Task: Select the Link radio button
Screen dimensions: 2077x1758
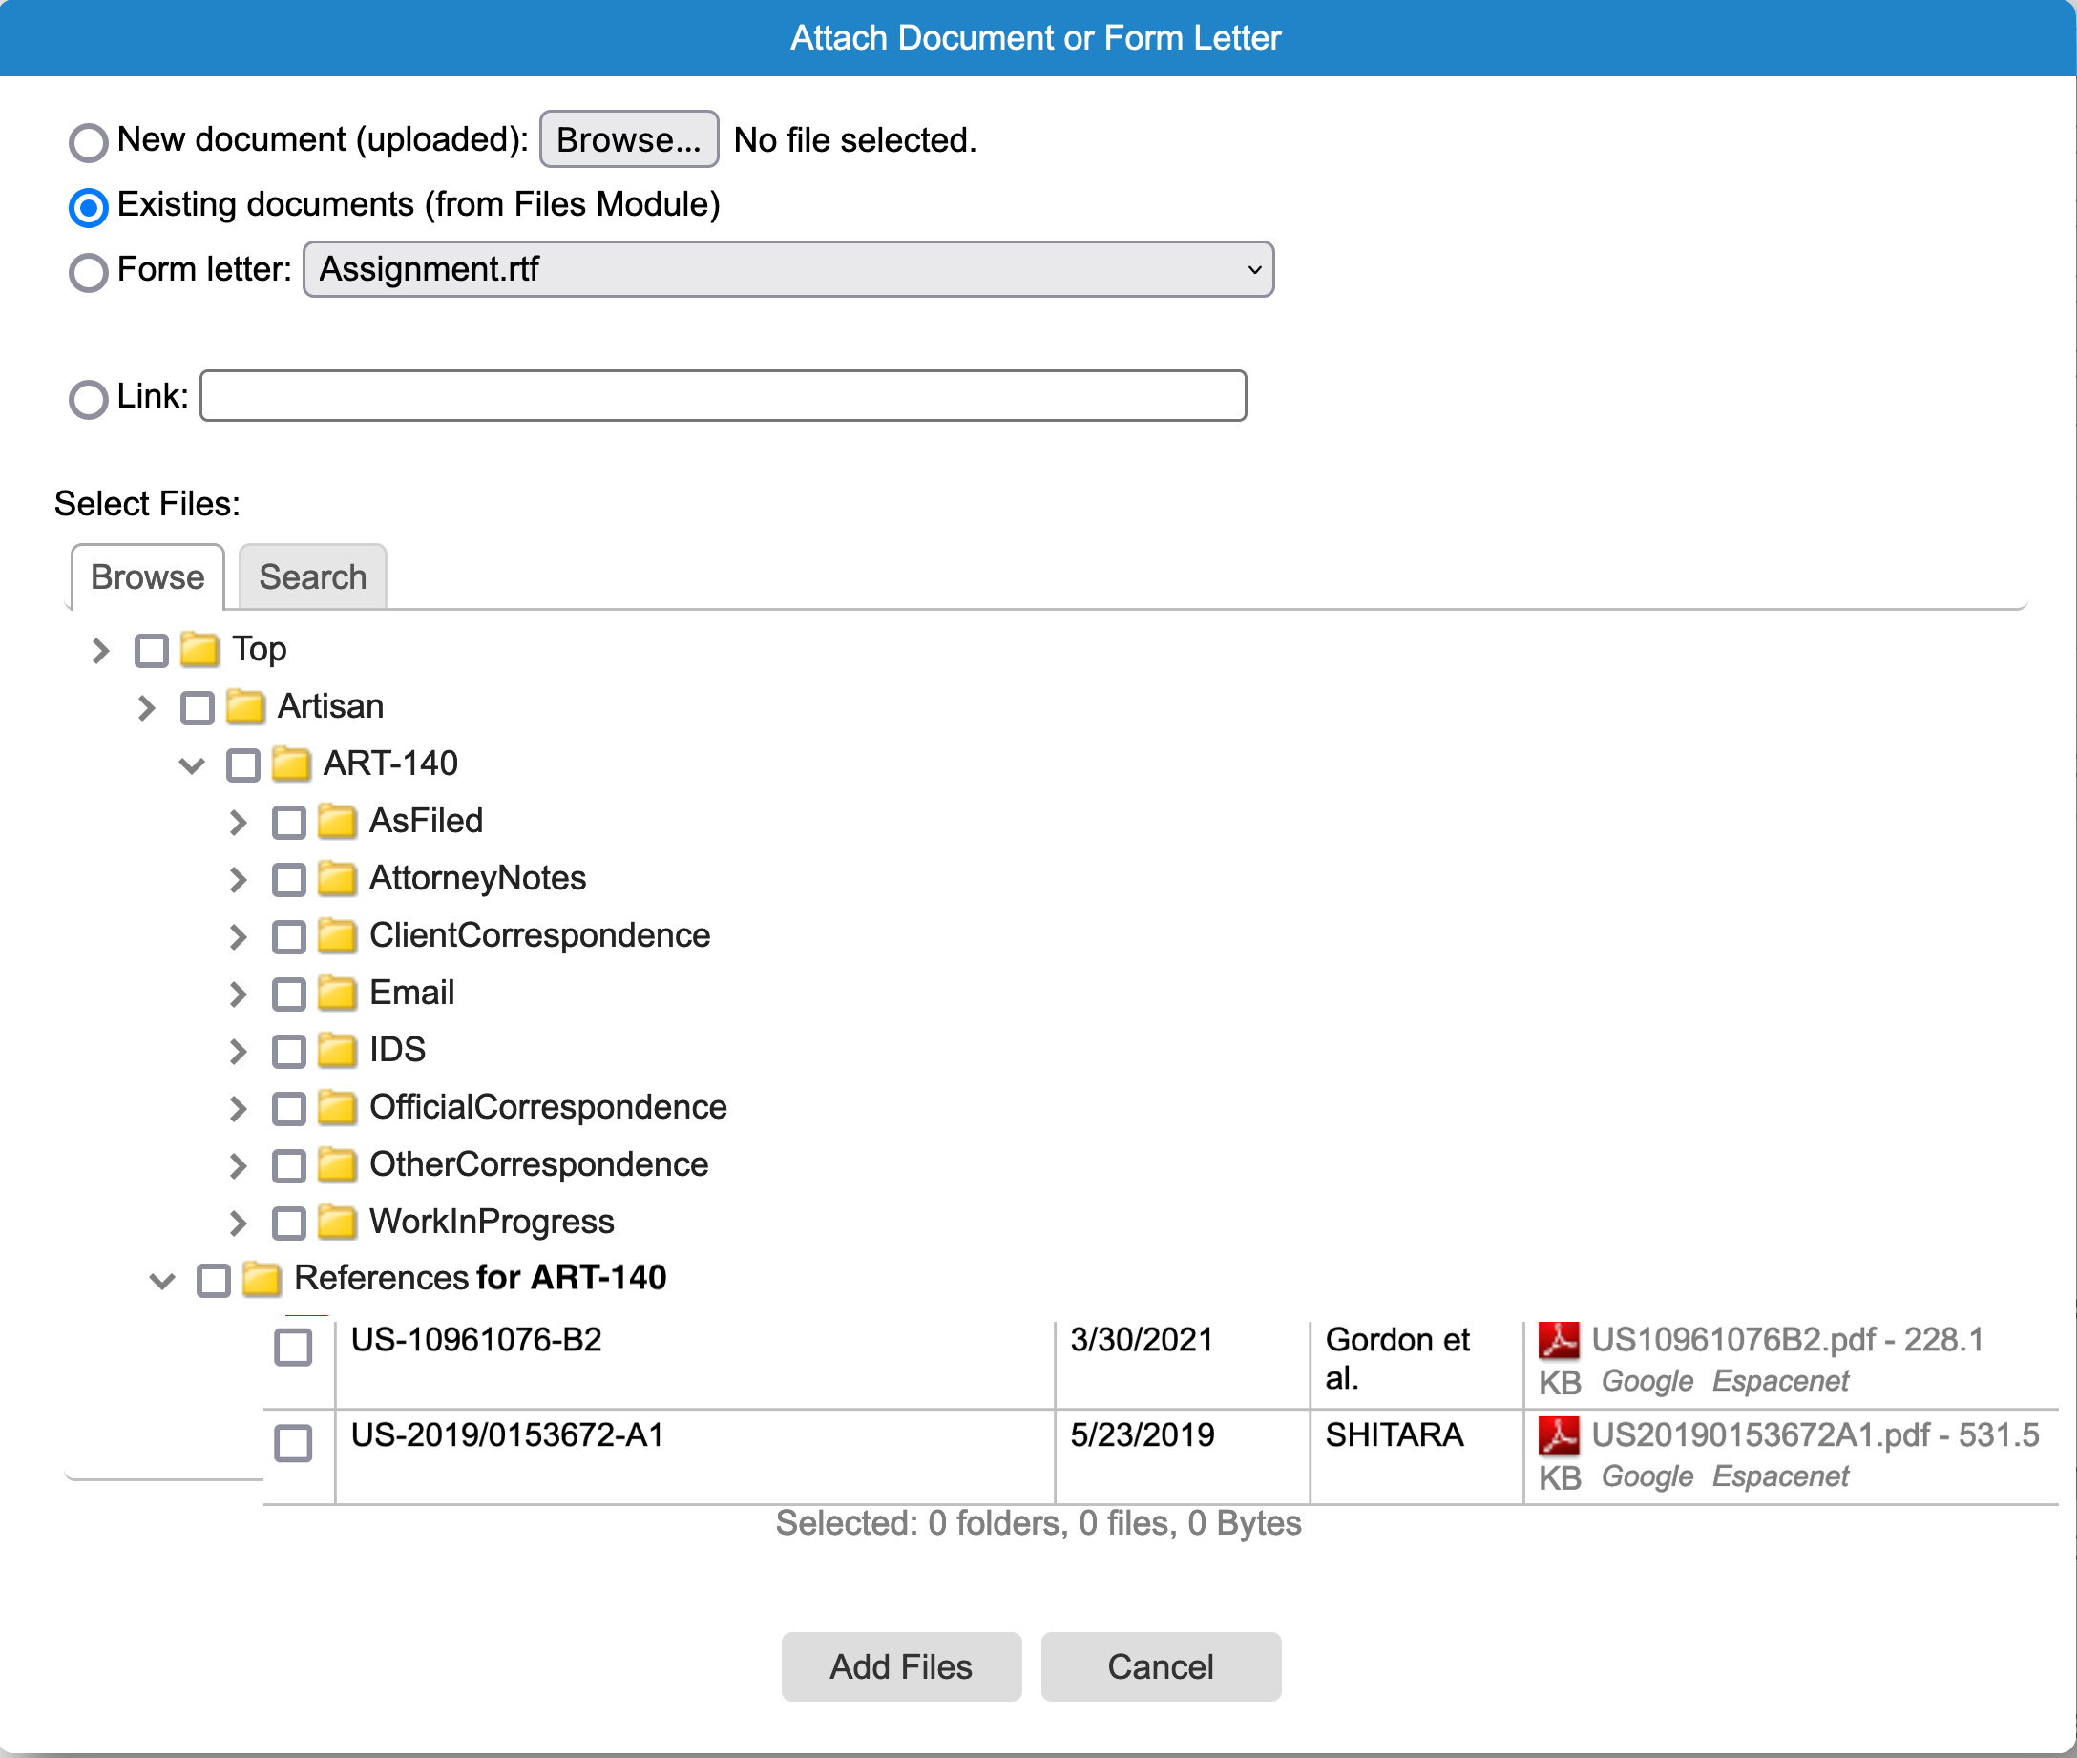Action: click(88, 398)
